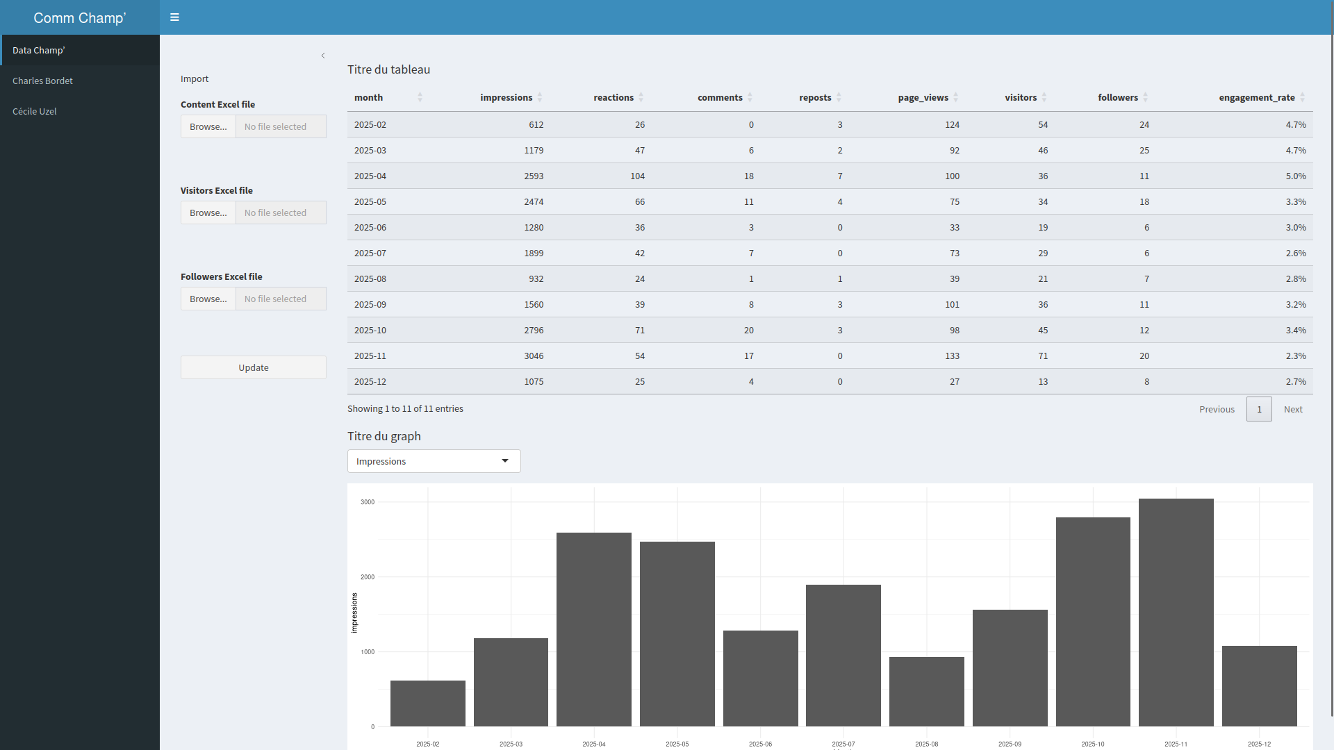Browse for Visitors Excel file
The width and height of the screenshot is (1334, 750).
click(208, 212)
